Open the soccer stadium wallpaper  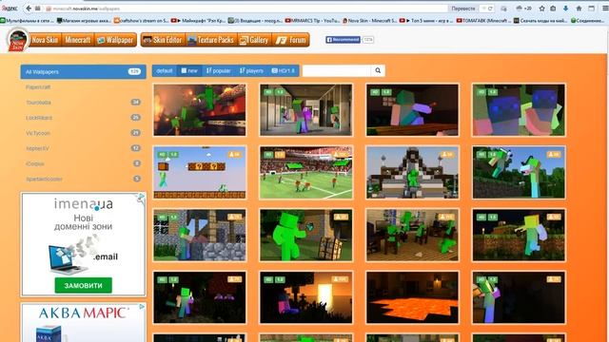click(x=306, y=173)
